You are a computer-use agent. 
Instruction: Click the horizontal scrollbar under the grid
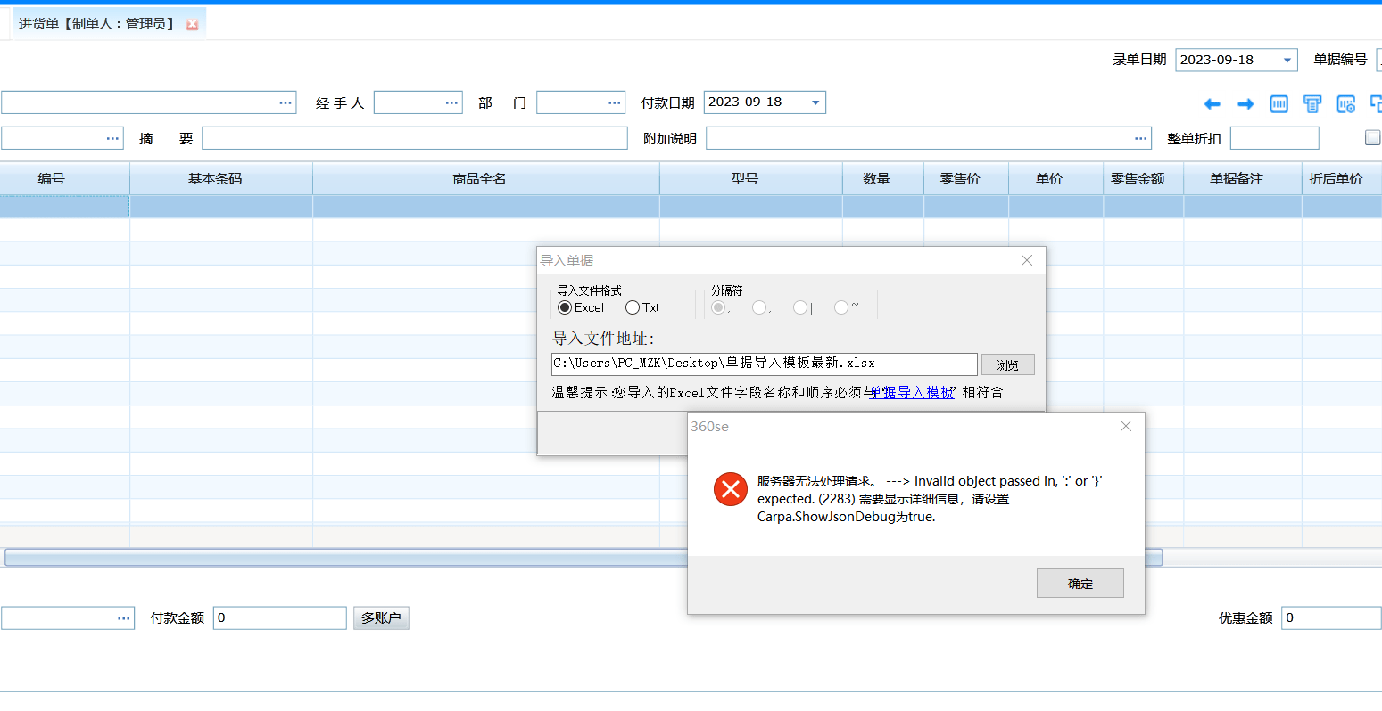coord(583,557)
